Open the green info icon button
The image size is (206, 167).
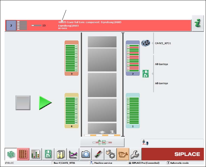pos(198,23)
